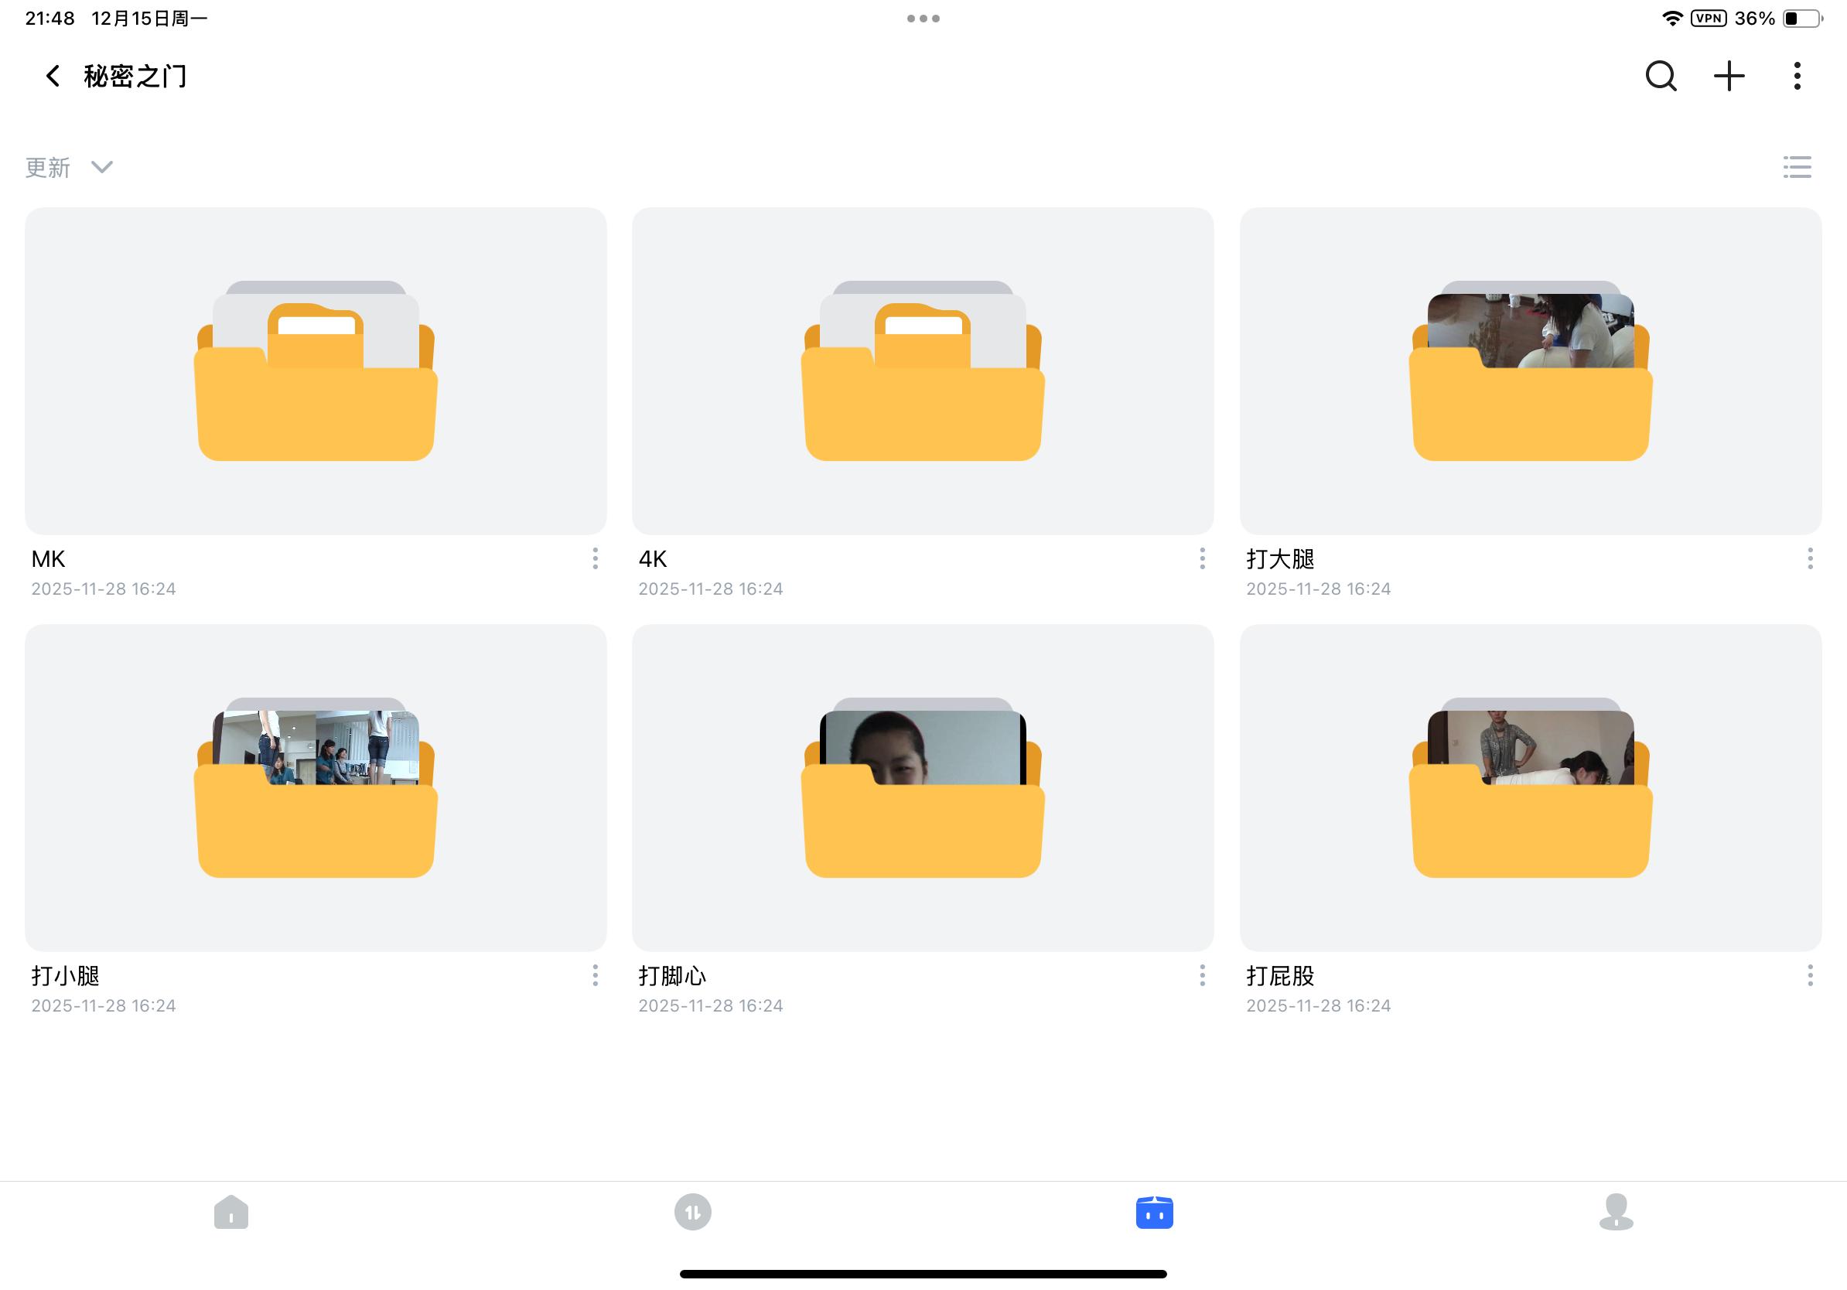Open the 打小腿 folder thumbnail

(x=316, y=787)
